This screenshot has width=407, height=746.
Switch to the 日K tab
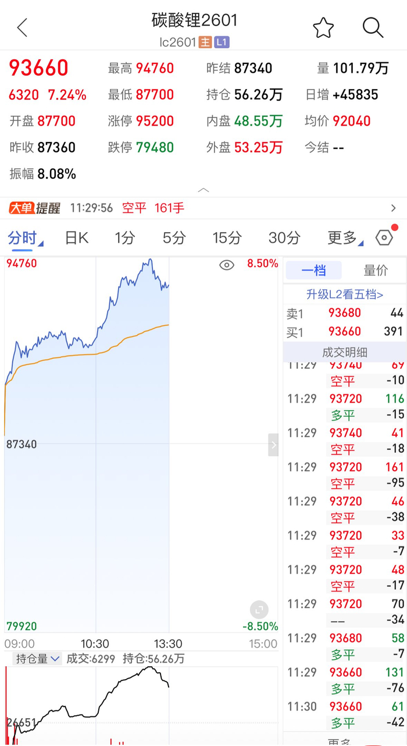pyautogui.click(x=76, y=237)
